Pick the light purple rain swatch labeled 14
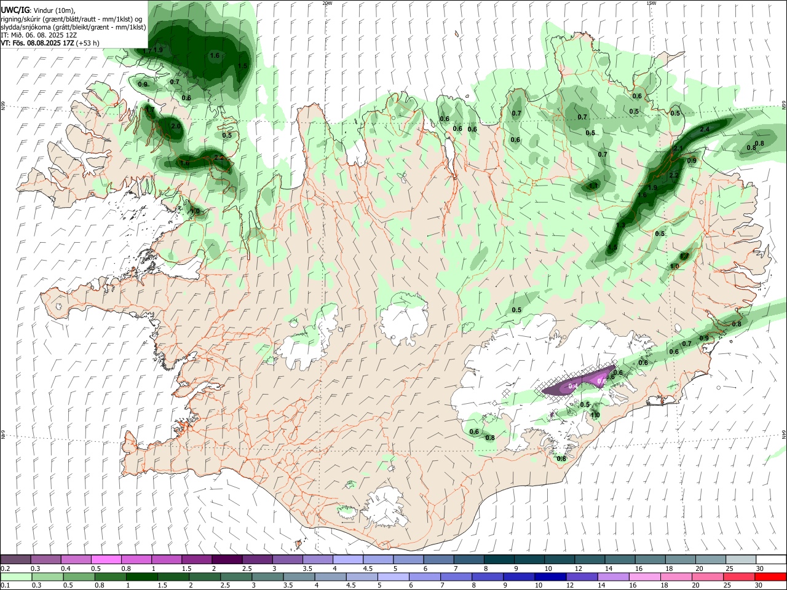 click(612, 576)
